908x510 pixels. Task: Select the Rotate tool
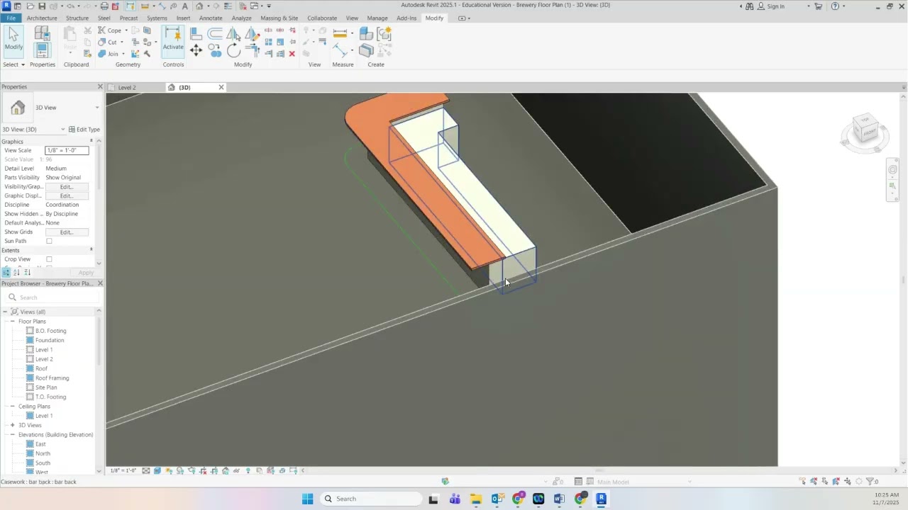(x=233, y=50)
